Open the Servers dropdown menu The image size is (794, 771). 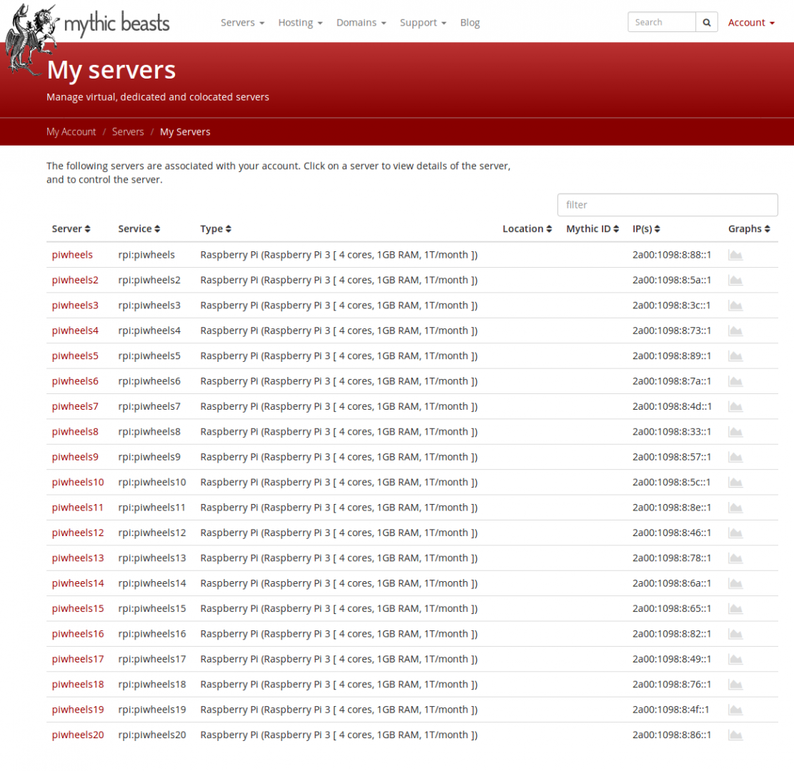point(242,22)
